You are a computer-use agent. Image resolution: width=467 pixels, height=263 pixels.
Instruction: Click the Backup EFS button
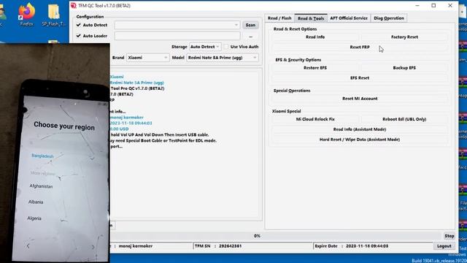(404, 68)
